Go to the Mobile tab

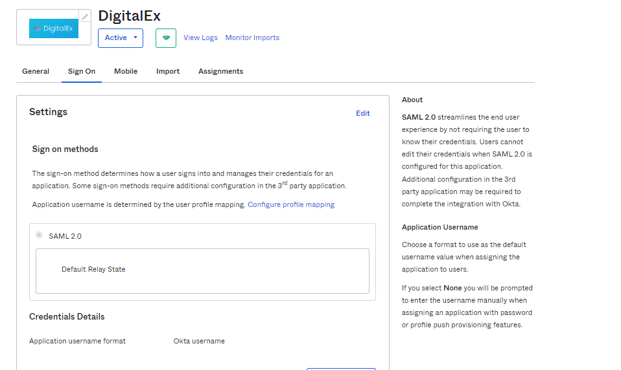[126, 72]
